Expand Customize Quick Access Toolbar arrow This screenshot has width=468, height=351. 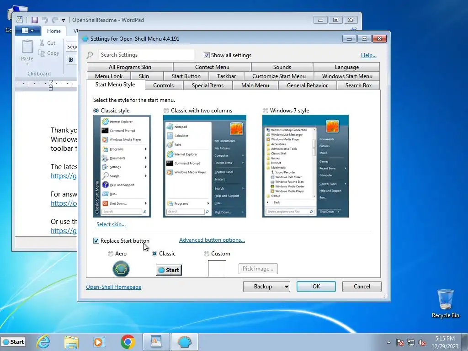click(63, 20)
